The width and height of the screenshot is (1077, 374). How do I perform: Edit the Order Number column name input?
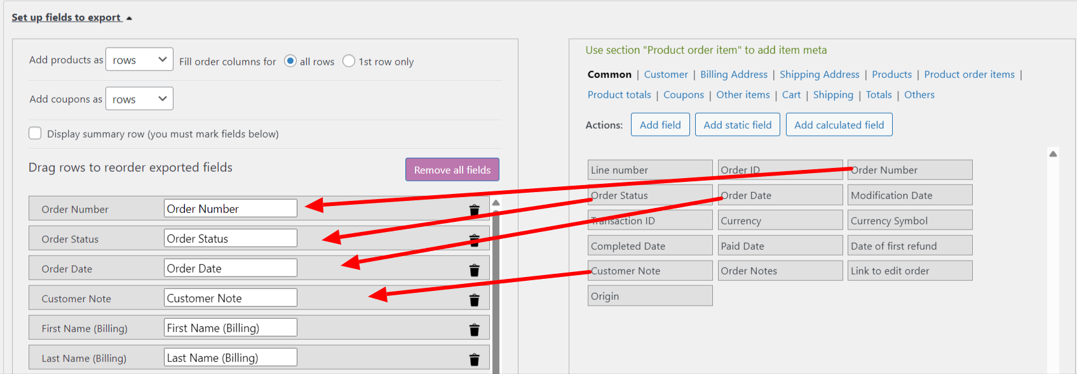[230, 209]
